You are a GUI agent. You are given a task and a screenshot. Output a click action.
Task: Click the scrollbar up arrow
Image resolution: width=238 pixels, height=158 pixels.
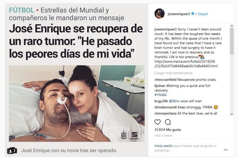pyautogui.click(x=232, y=26)
